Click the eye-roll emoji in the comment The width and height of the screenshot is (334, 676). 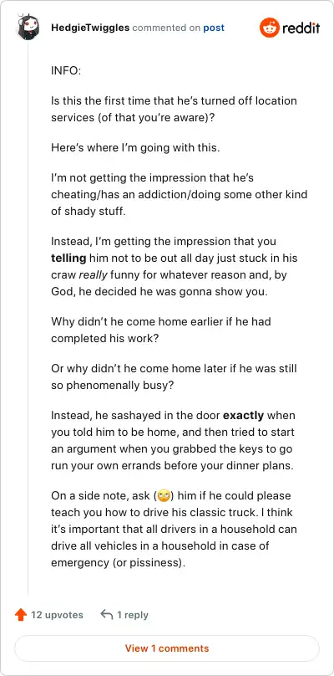coord(163,496)
